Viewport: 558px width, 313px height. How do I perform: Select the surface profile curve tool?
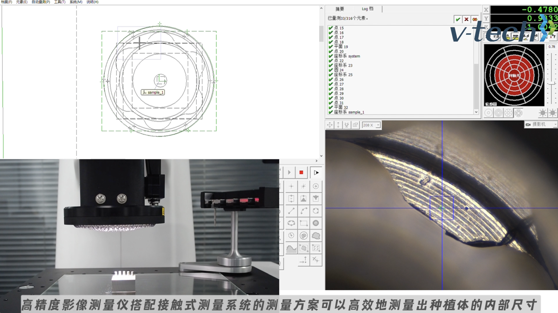click(291, 248)
